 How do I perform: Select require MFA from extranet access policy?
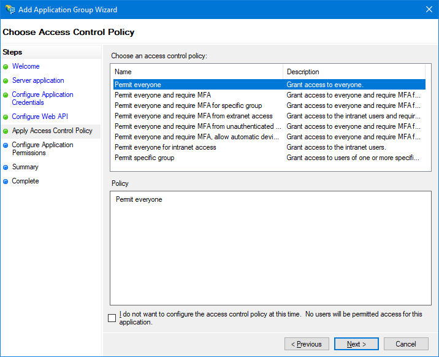[x=269, y=116]
